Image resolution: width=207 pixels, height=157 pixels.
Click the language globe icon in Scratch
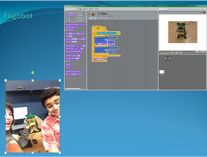click(x=78, y=9)
